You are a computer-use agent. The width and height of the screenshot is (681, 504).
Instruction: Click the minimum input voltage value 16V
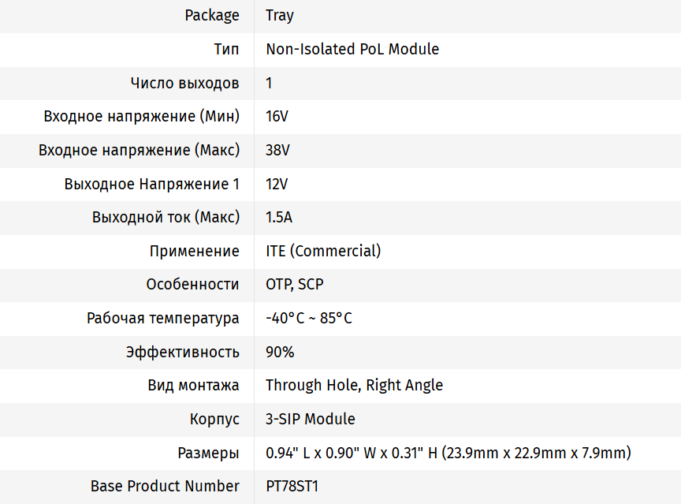pos(277,117)
